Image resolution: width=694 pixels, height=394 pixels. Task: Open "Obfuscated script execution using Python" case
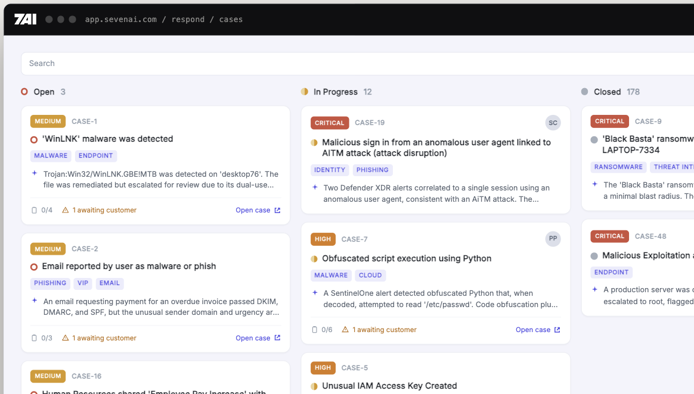click(x=407, y=258)
